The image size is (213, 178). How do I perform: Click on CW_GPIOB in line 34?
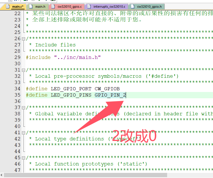pyautogui.click(x=107, y=89)
